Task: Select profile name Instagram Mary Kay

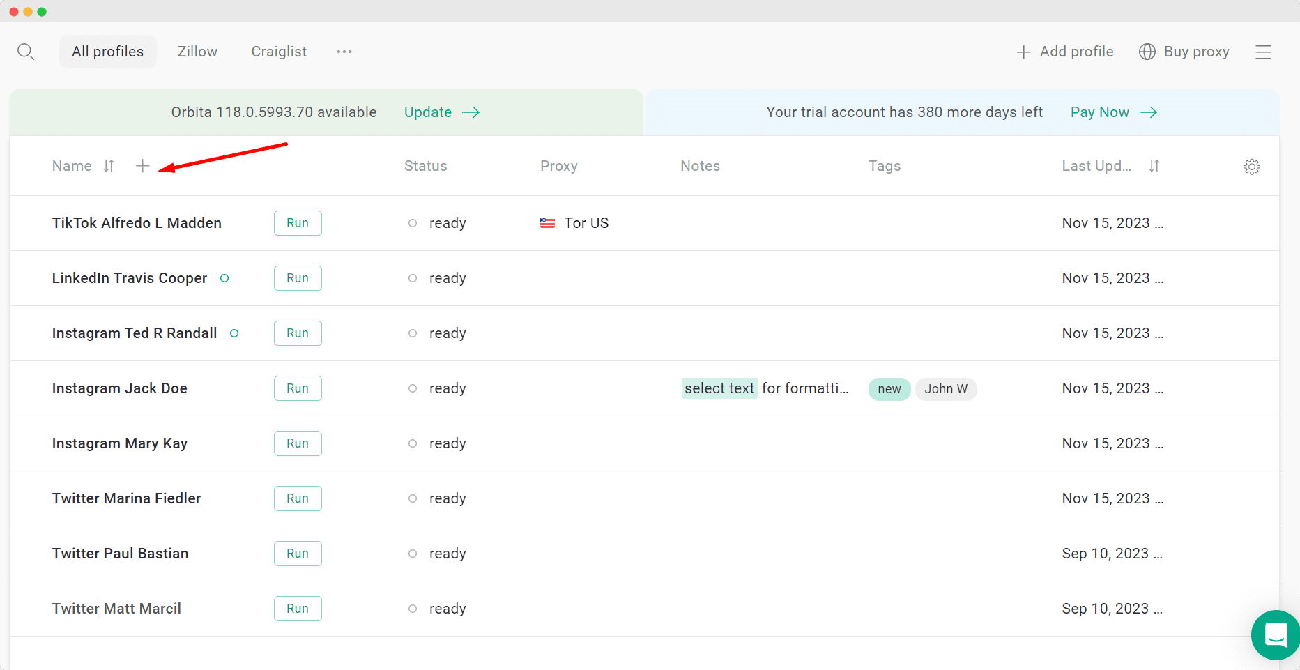Action: [120, 443]
